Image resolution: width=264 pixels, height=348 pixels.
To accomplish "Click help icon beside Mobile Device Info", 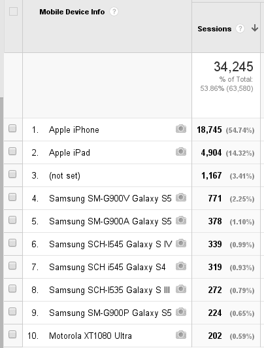I will pyautogui.click(x=114, y=12).
